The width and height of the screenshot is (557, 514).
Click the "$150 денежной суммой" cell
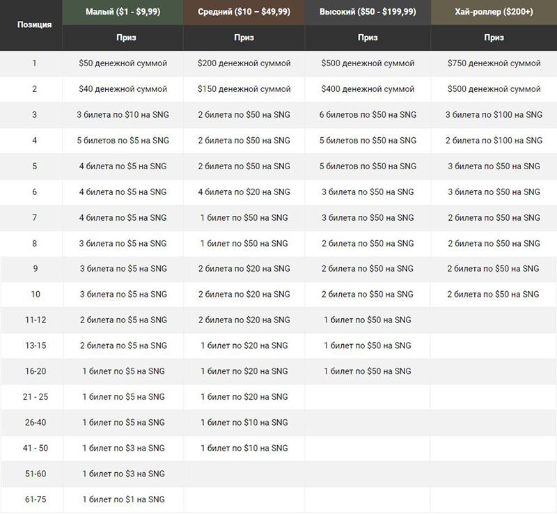[x=244, y=89]
